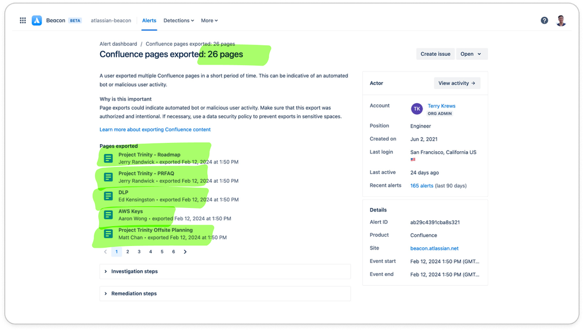Click the BETA badge next to Beacon
Viewport: 584px width, 331px height.
75,21
